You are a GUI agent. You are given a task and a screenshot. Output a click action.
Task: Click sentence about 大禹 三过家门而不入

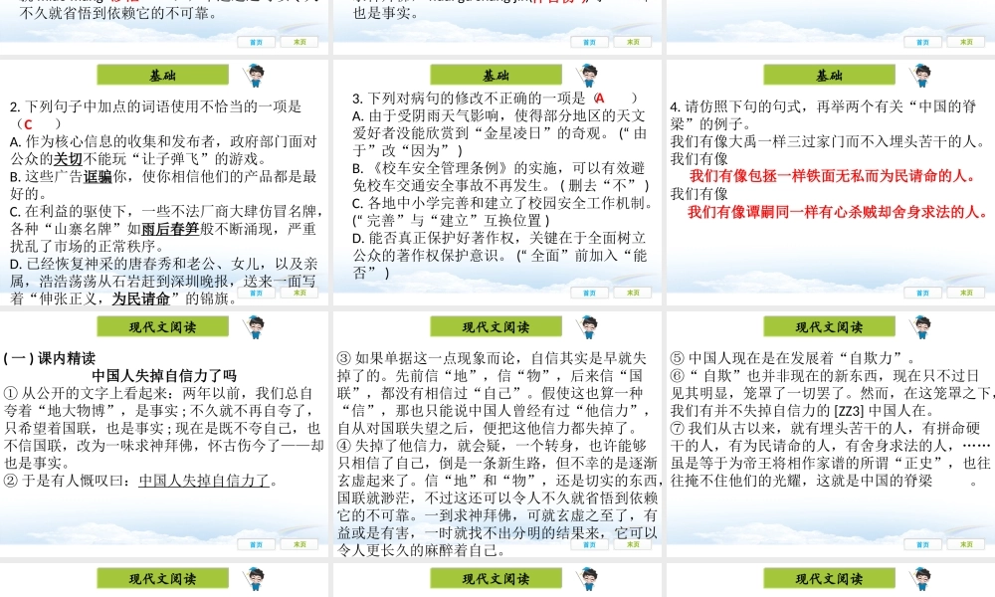828,141
